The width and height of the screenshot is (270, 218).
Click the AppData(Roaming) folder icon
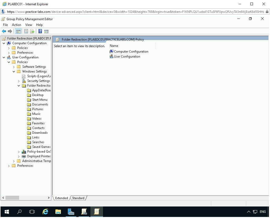pos(29,90)
